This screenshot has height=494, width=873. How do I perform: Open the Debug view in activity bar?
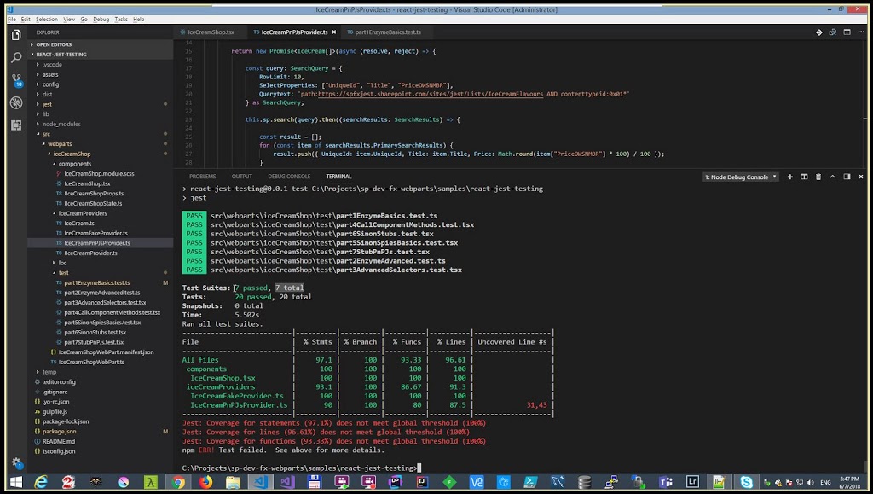pos(16,102)
